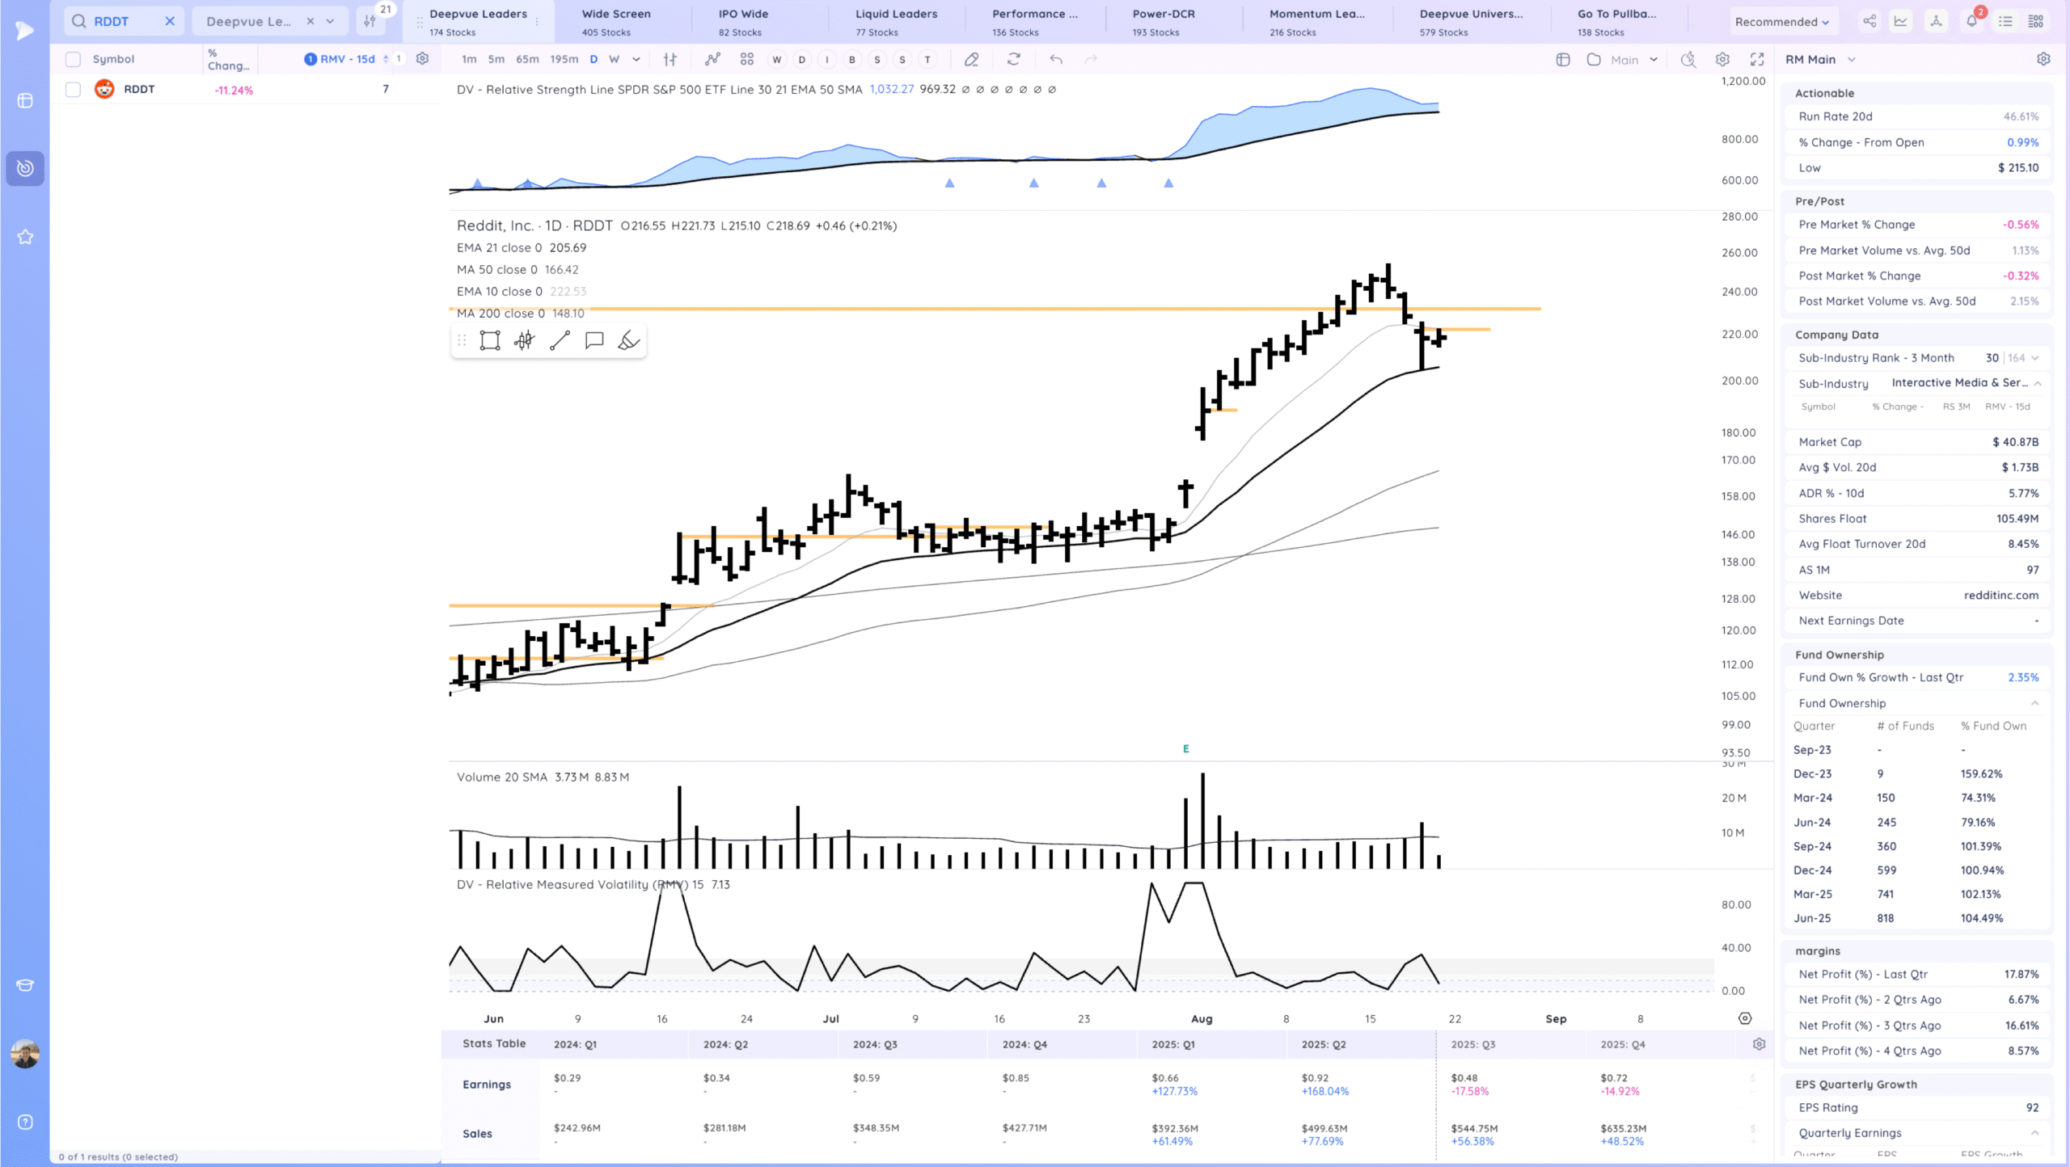The image size is (2070, 1167).
Task: Select the callout comment drawing tool
Action: [594, 340]
